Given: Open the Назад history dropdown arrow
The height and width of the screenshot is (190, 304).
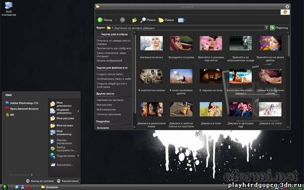Looking at the screenshot, I should (116, 20).
